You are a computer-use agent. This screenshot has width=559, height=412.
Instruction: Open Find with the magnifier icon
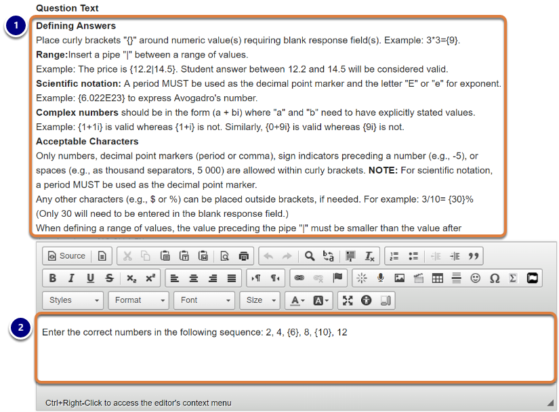pyautogui.click(x=310, y=256)
